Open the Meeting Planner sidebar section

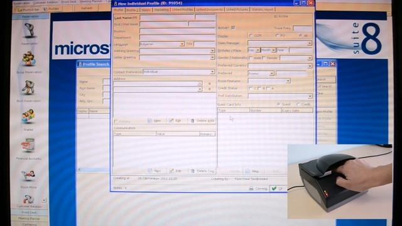pos(29,218)
